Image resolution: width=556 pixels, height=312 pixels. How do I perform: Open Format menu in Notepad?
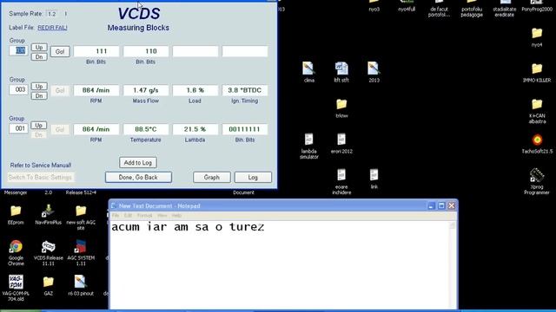click(x=144, y=216)
